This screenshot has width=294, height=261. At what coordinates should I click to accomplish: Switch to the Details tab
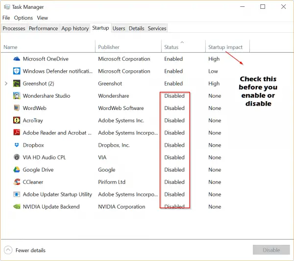coord(137,28)
